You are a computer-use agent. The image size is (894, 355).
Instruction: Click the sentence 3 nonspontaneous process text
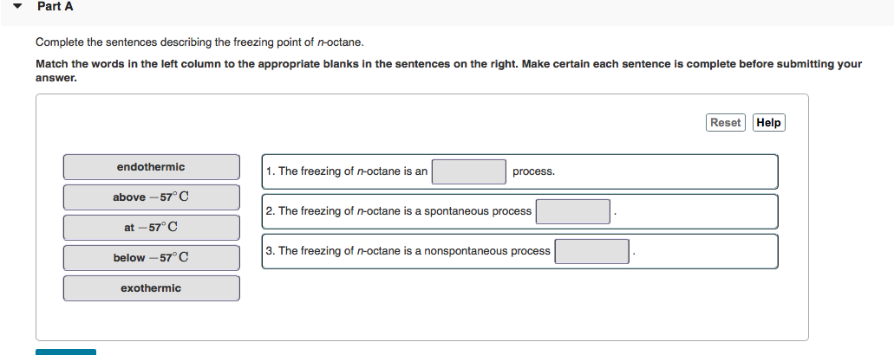tap(408, 251)
